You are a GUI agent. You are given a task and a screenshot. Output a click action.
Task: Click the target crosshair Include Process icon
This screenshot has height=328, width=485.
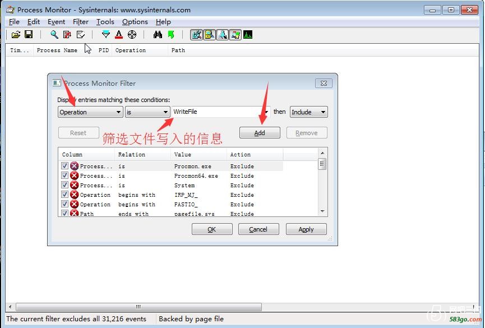click(132, 35)
